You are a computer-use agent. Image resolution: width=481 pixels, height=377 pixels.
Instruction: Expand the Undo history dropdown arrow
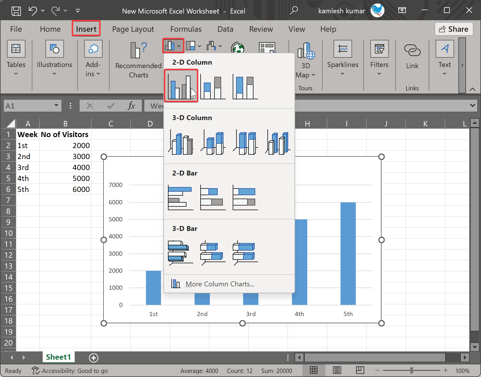point(43,11)
